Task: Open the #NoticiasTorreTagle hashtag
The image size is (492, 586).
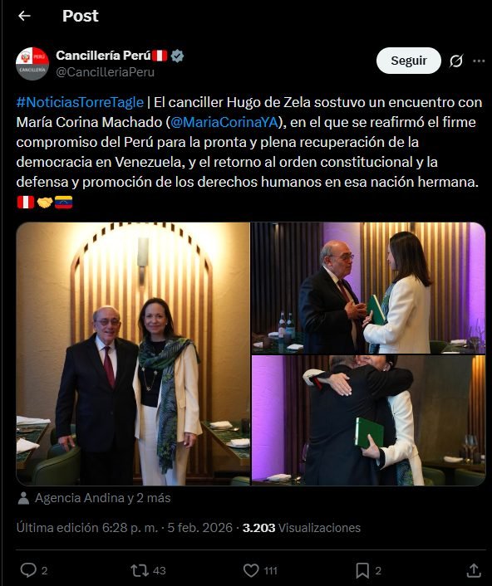Action: click(80, 102)
